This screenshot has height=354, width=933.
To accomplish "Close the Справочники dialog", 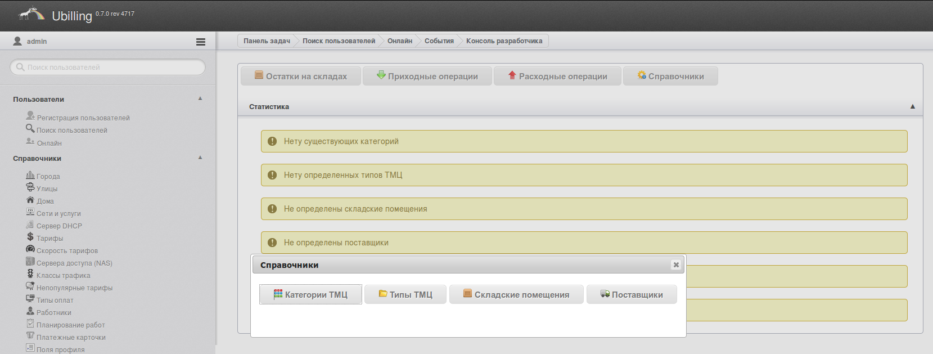I will pos(676,265).
